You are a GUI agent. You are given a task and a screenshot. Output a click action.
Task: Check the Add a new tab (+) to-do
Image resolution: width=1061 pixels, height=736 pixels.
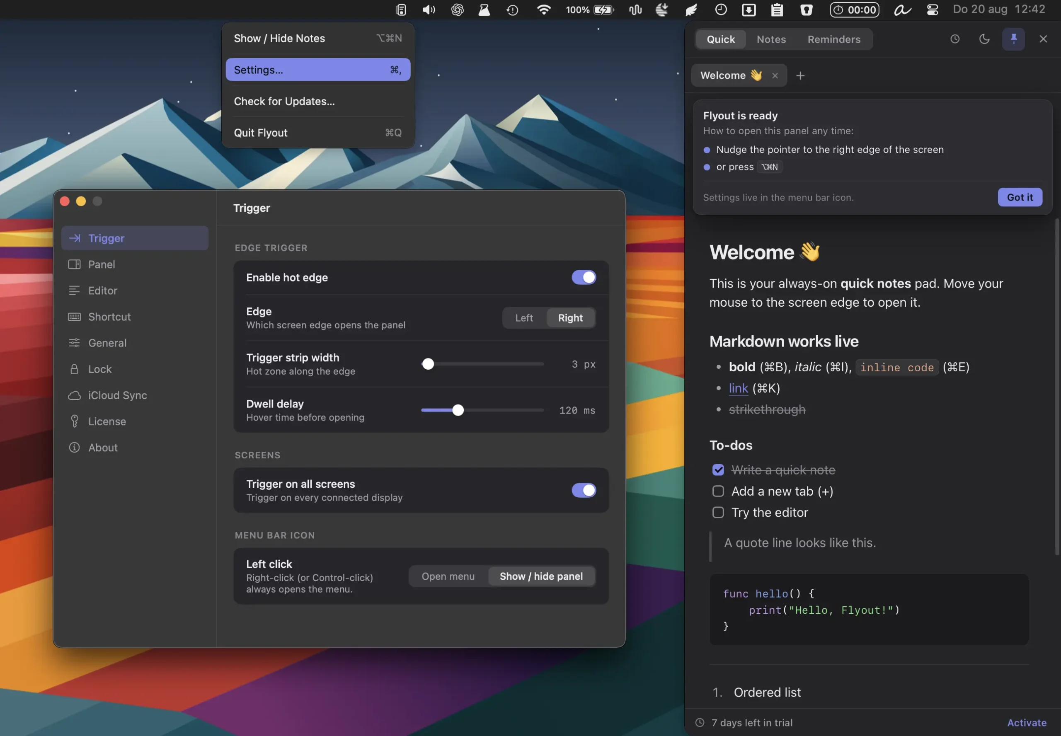pyautogui.click(x=718, y=491)
